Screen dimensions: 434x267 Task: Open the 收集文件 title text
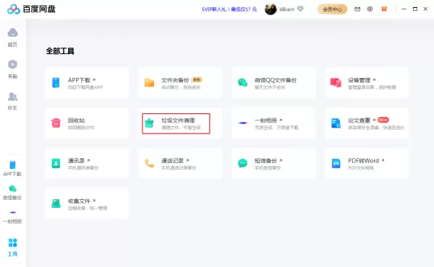(79, 201)
